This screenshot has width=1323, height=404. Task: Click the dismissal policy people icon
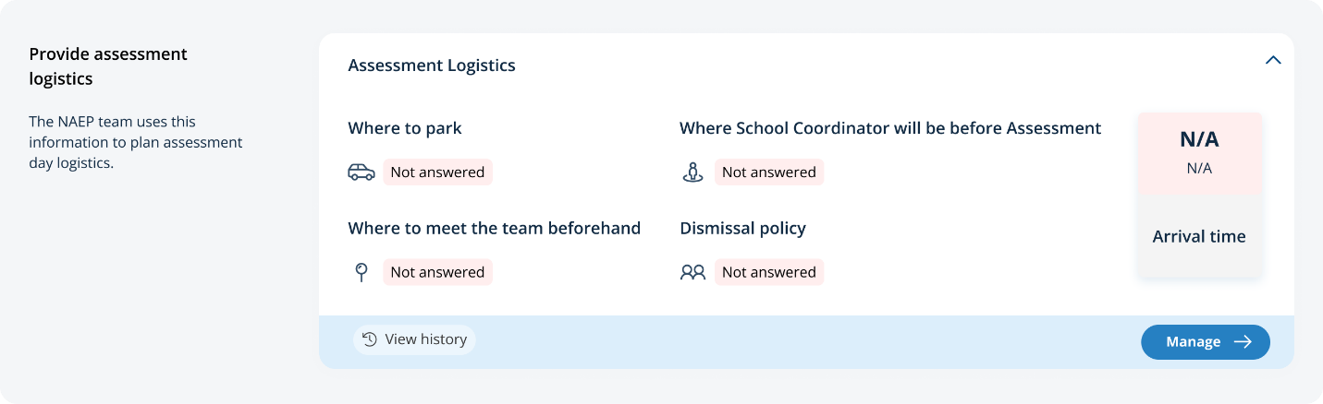pos(692,272)
